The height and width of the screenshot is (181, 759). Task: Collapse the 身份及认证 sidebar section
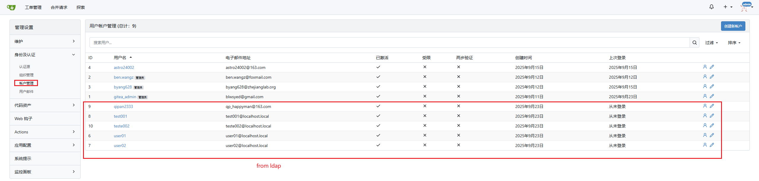45,55
